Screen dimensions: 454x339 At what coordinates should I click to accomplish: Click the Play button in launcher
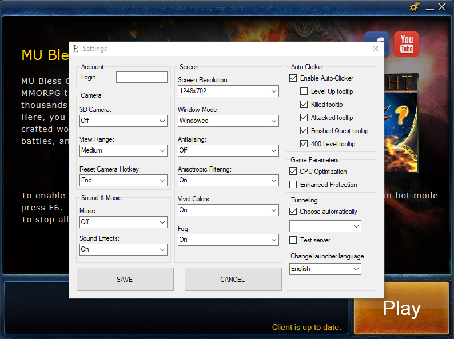(401, 308)
